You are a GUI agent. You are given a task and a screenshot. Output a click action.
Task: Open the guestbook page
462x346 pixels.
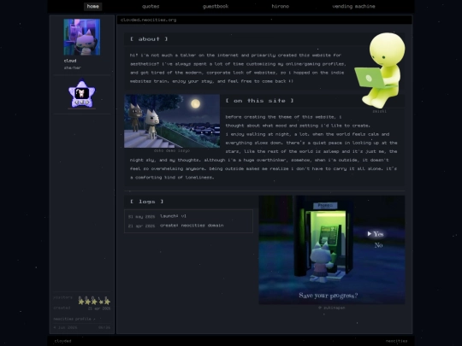[216, 7]
